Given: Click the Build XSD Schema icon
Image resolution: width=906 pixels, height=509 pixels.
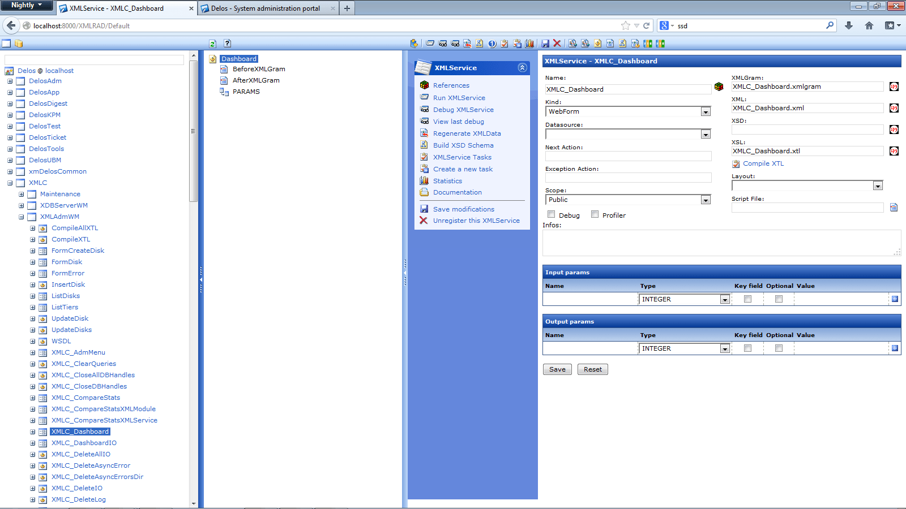Looking at the screenshot, I should (425, 145).
